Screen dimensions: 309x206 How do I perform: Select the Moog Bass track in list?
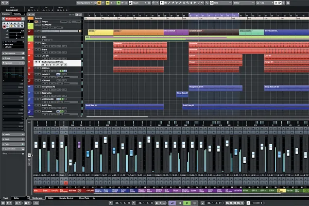click(48, 87)
